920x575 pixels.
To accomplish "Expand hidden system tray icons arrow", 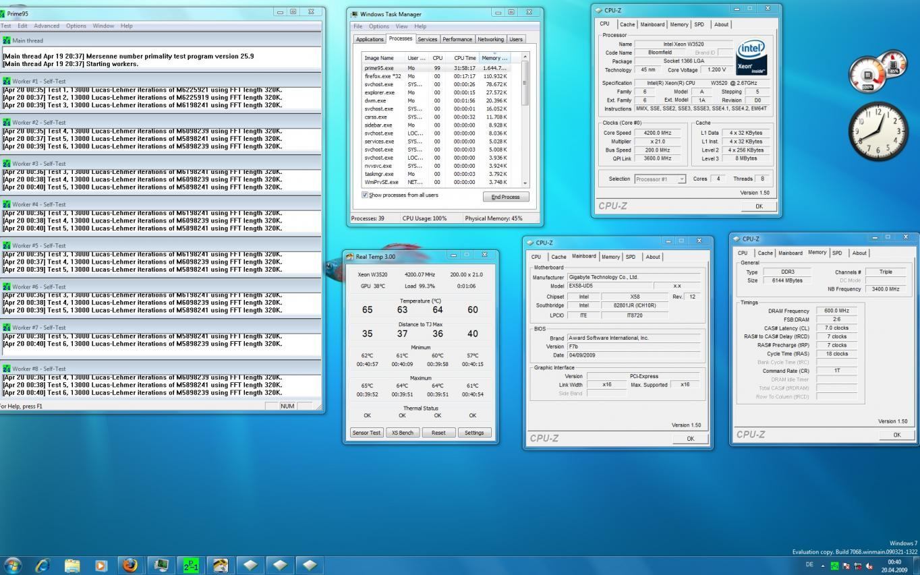I will [823, 566].
